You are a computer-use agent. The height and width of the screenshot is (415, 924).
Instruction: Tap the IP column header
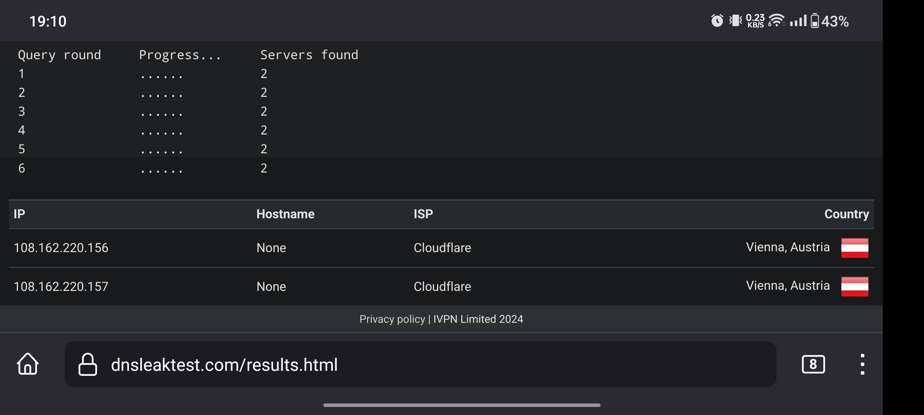point(19,214)
